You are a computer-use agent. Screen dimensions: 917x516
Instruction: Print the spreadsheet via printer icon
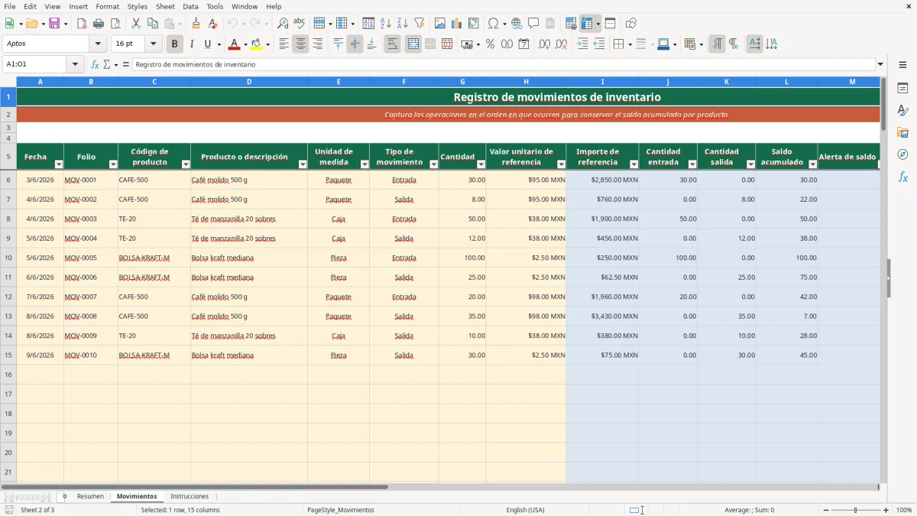click(99, 24)
